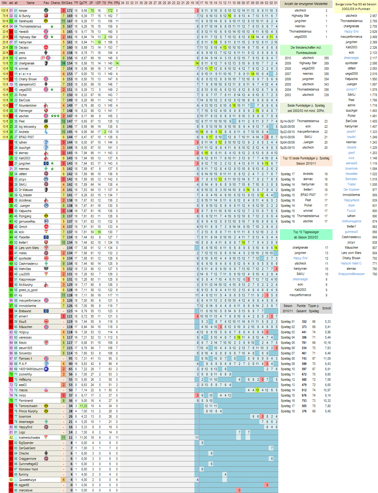Click the 1. FC Nürnberg logo beside Dacapo

46,47
